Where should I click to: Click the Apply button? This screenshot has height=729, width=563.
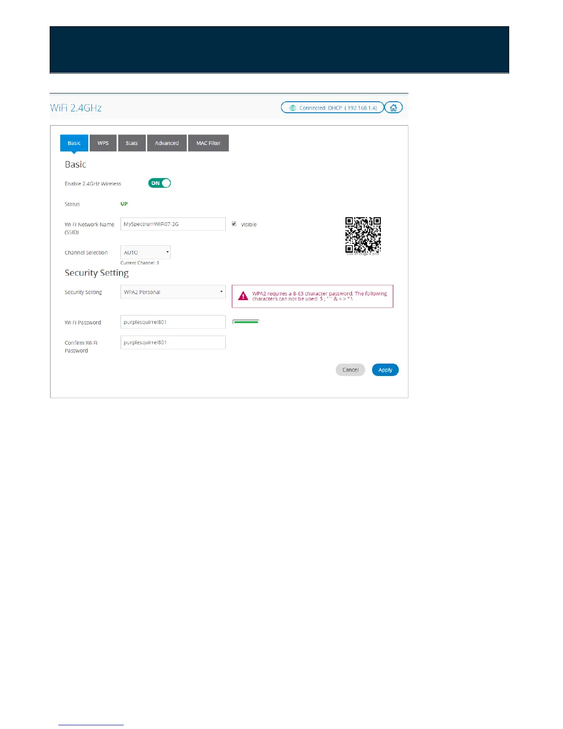point(385,370)
